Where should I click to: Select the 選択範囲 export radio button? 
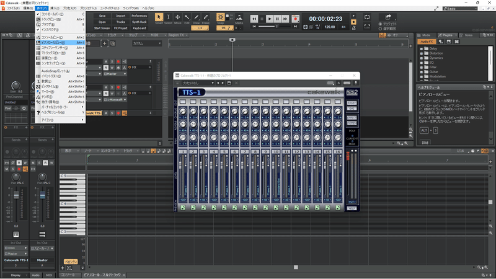380,29
